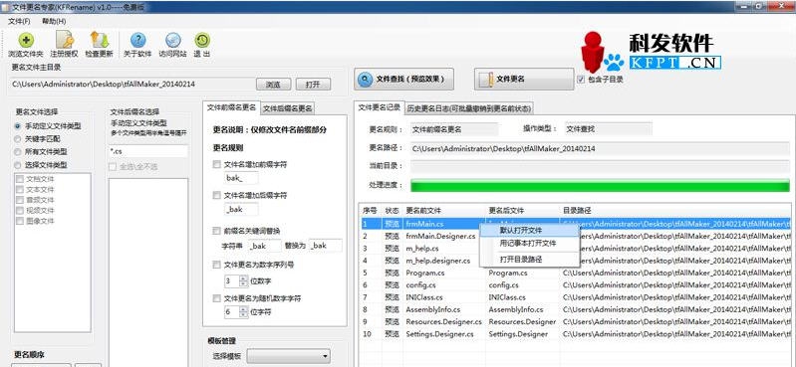Switch to History Rename Log (历史更名日志) tab
The width and height of the screenshot is (796, 367).
click(x=468, y=108)
